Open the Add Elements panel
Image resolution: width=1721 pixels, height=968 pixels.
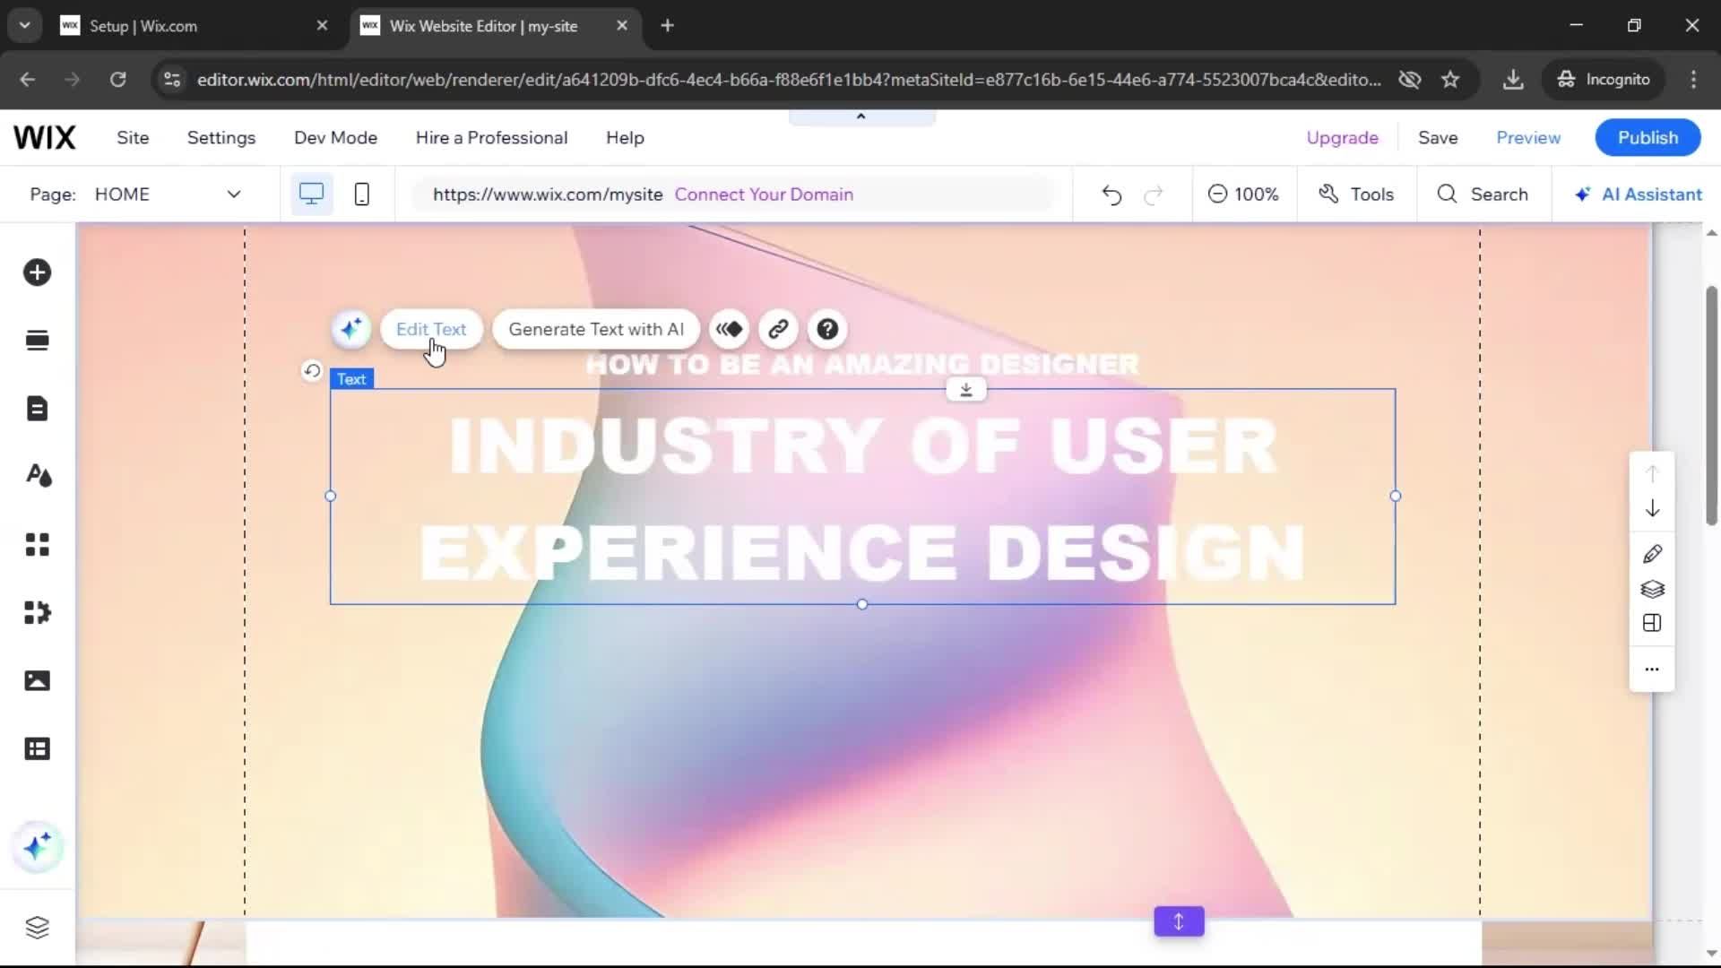37,272
